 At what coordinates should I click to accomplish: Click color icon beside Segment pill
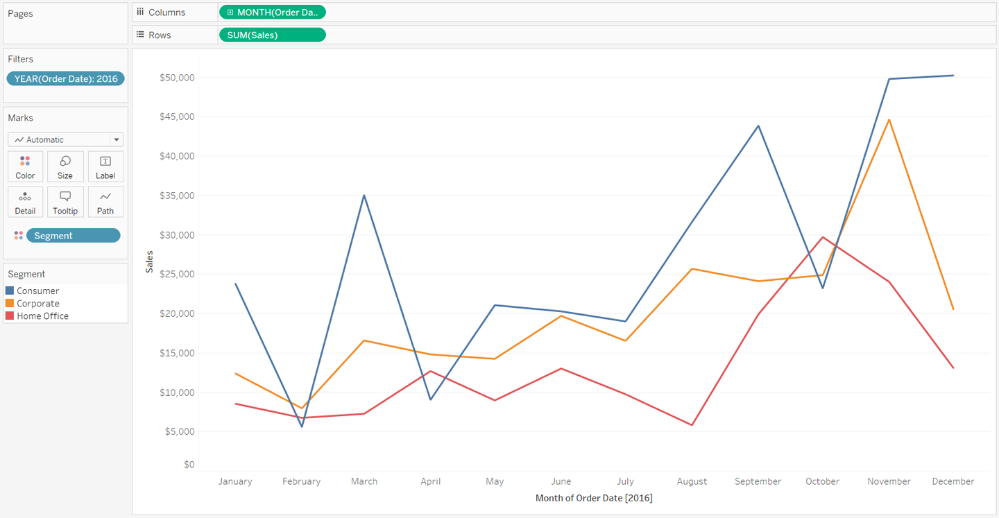[18, 236]
